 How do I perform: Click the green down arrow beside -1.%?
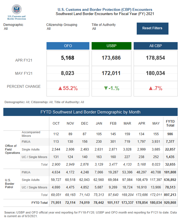point(106,88)
